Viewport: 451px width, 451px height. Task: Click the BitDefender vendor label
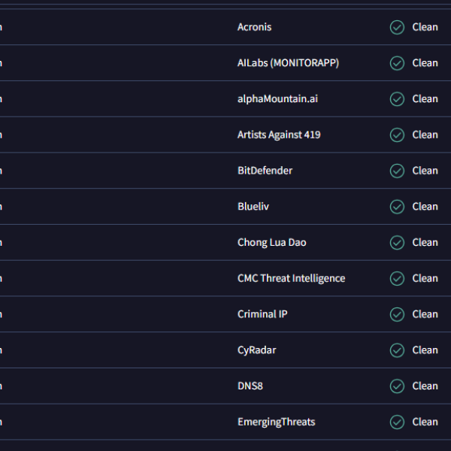265,171
